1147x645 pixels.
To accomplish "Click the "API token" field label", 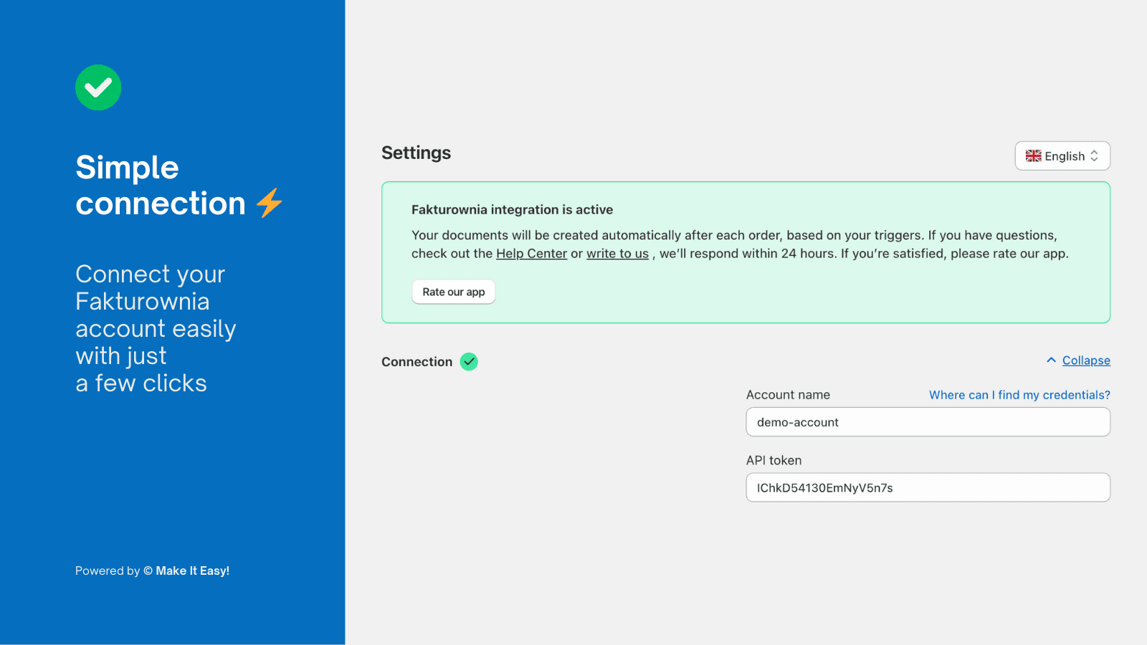I will click(x=774, y=461).
